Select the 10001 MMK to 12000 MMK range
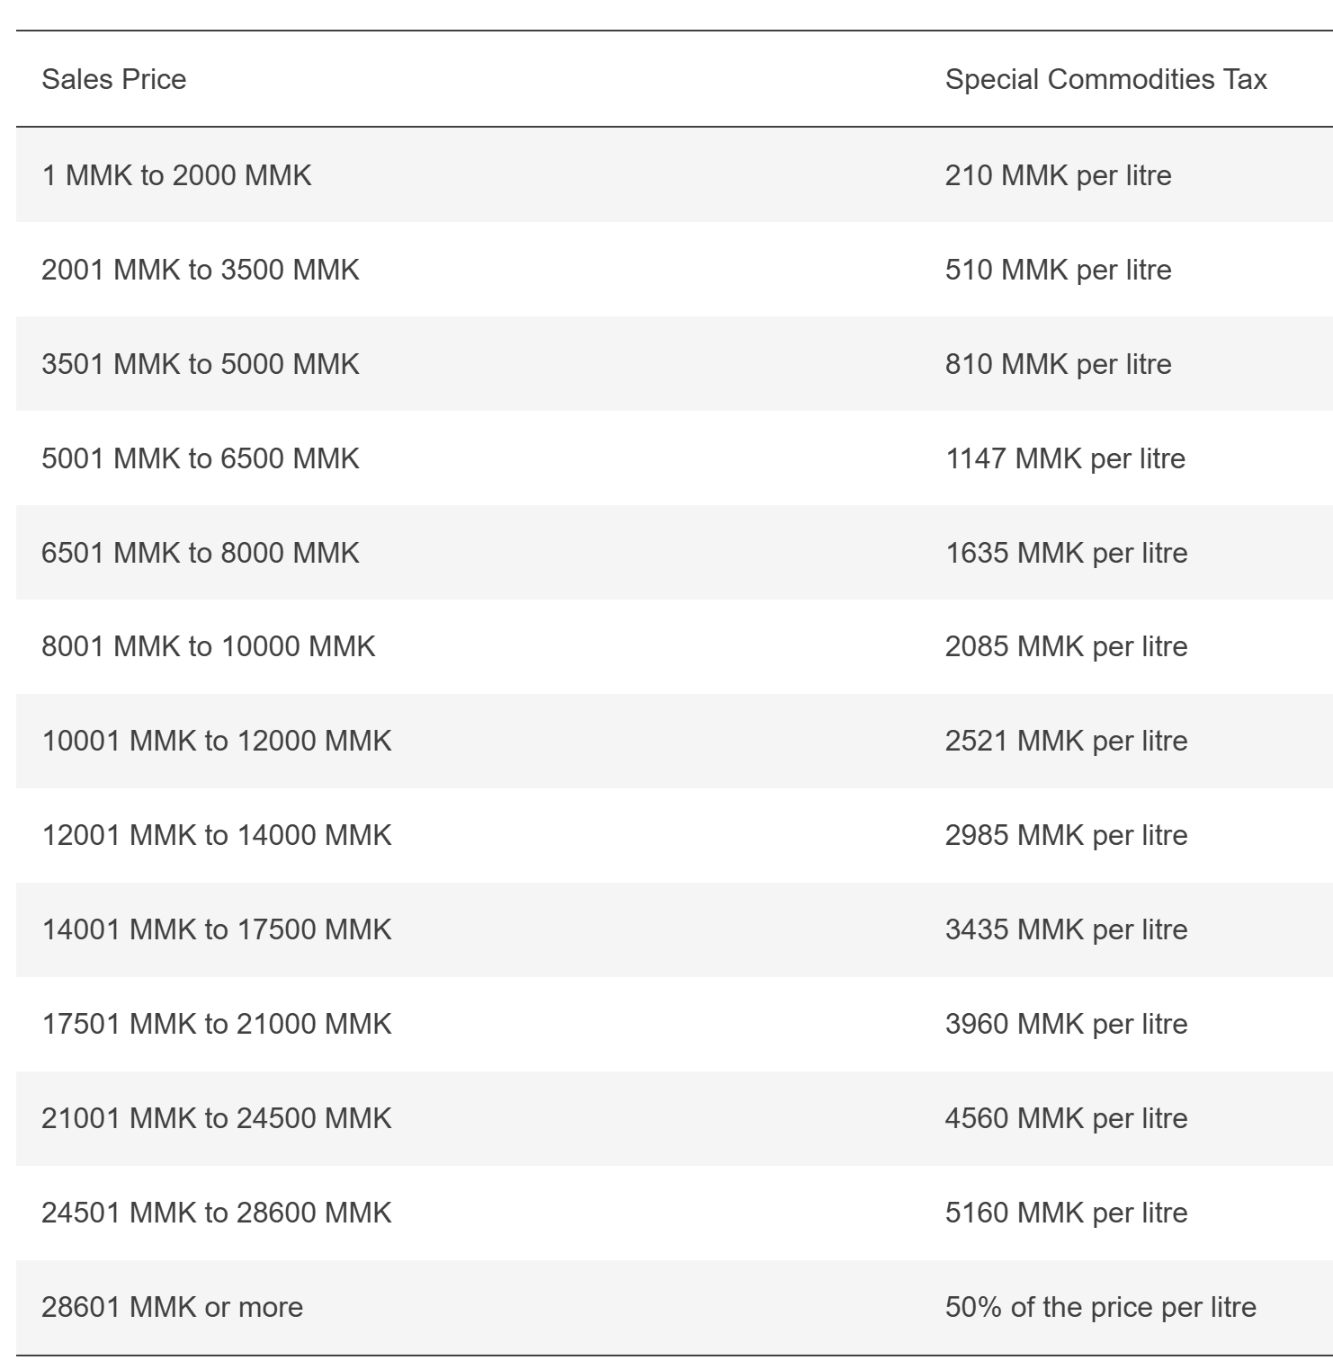 [x=216, y=741]
